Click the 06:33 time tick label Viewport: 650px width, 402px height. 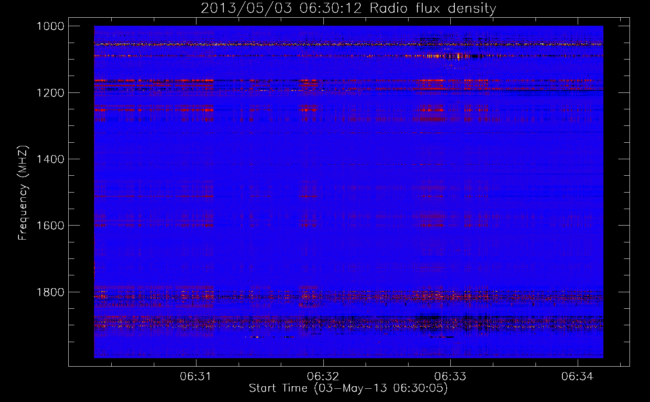(450, 377)
